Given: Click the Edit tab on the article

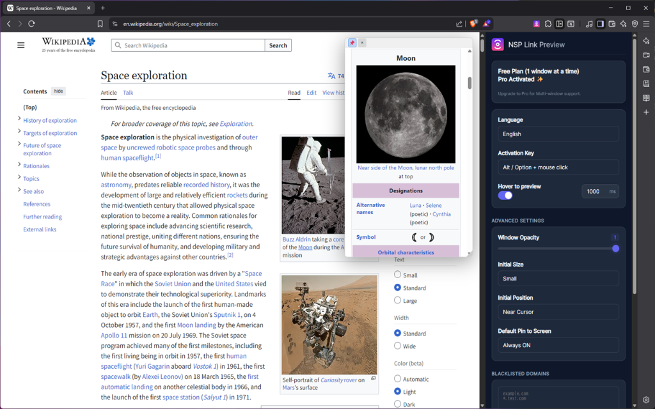Looking at the screenshot, I should point(311,93).
